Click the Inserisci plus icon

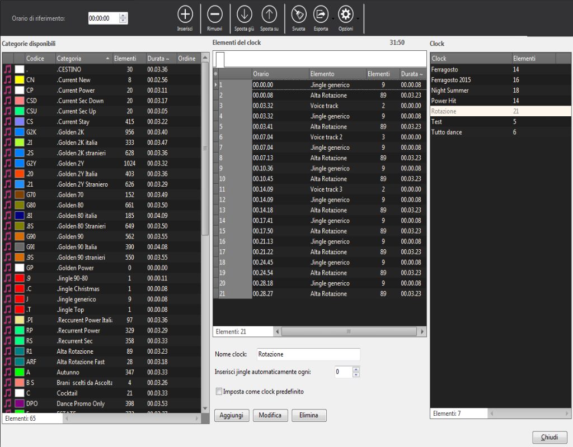pyautogui.click(x=185, y=14)
